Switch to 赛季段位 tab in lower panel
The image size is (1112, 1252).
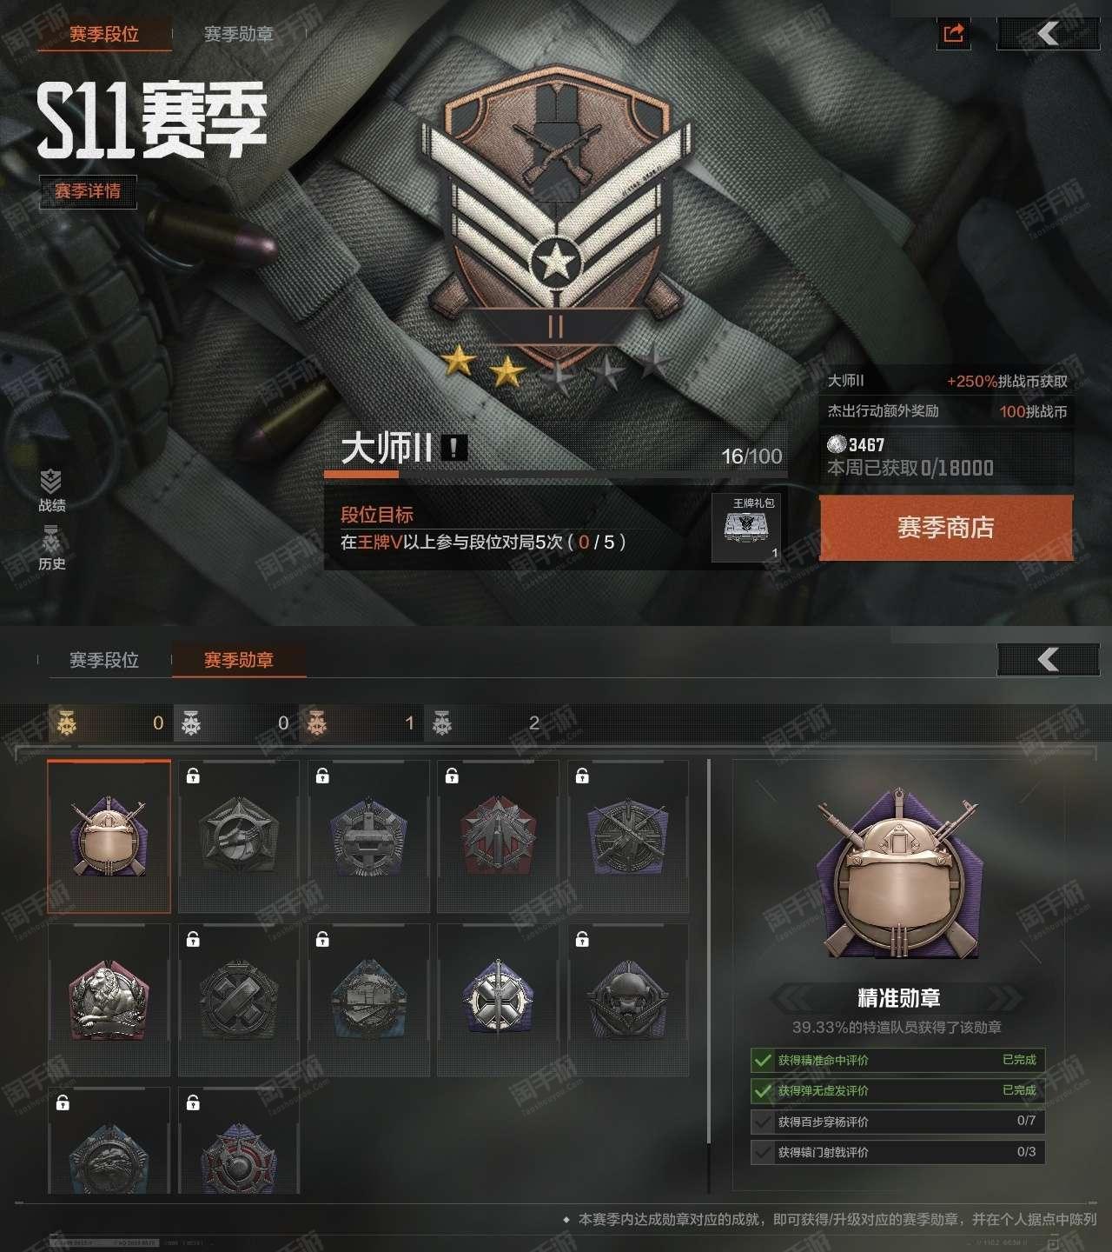coord(104,660)
